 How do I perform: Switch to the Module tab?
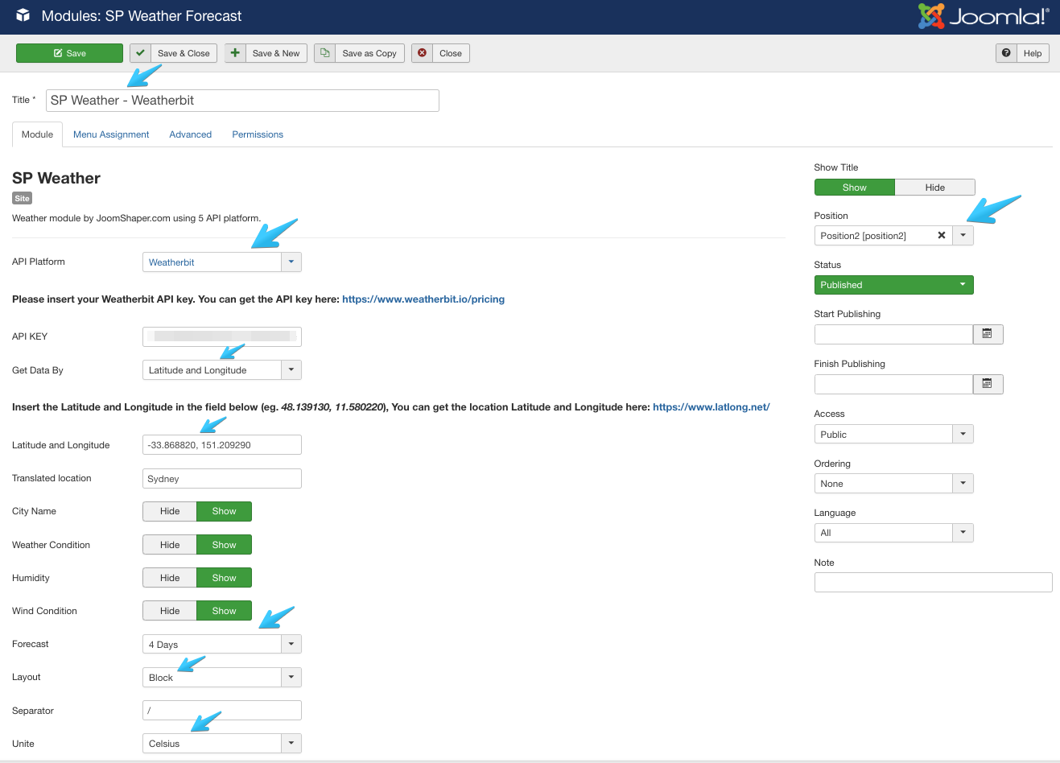pyautogui.click(x=37, y=134)
